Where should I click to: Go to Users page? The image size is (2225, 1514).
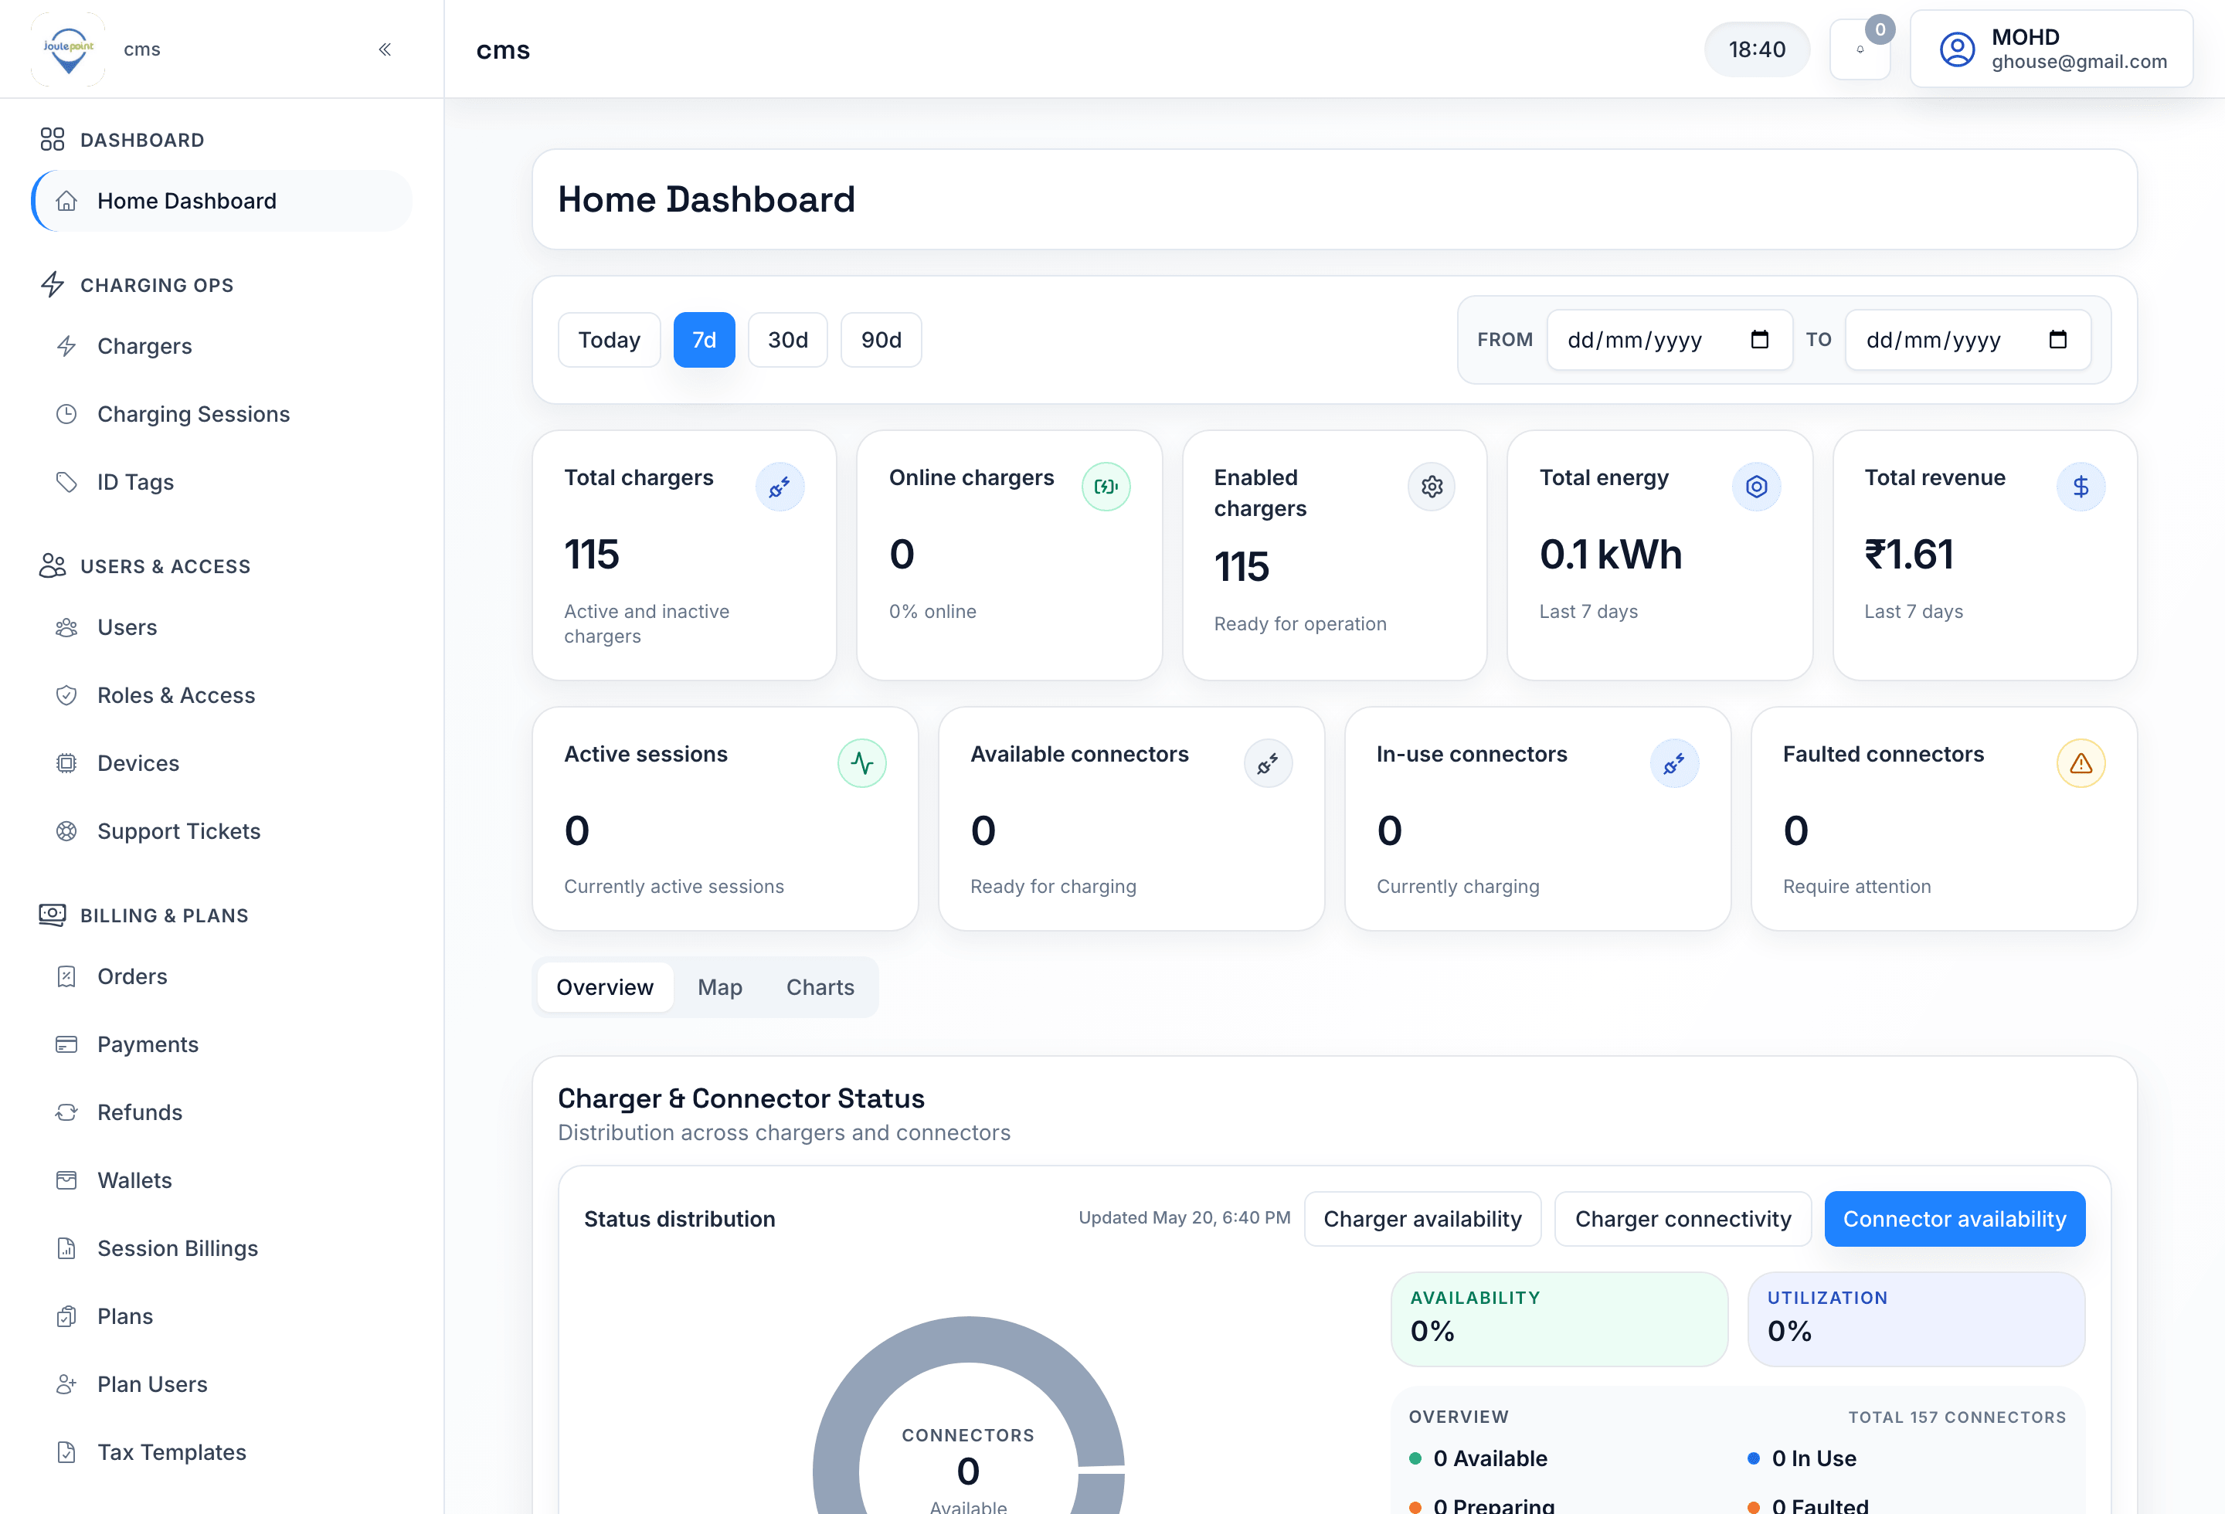point(222,627)
